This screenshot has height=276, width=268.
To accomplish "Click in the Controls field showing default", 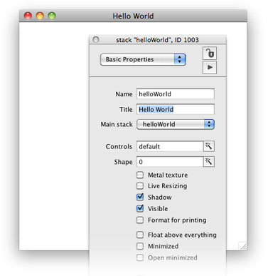I will pyautogui.click(x=170, y=146).
